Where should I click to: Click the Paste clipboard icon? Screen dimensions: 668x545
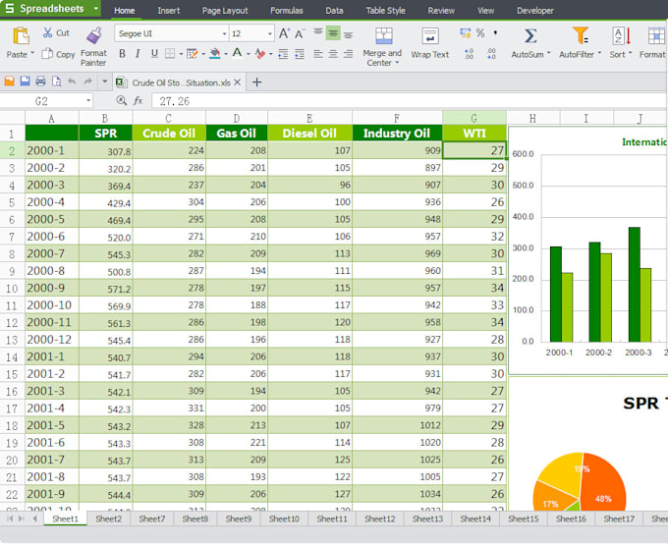[x=21, y=35]
